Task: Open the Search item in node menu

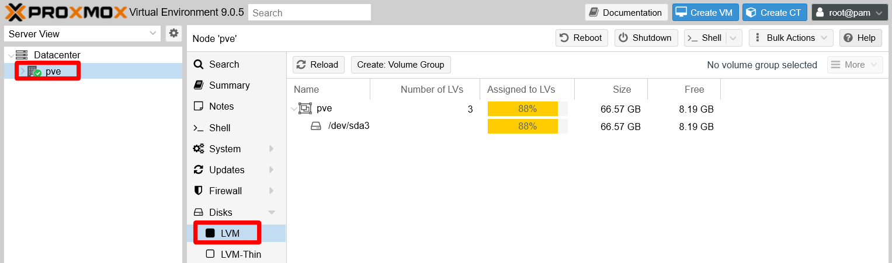Action: click(x=237, y=64)
